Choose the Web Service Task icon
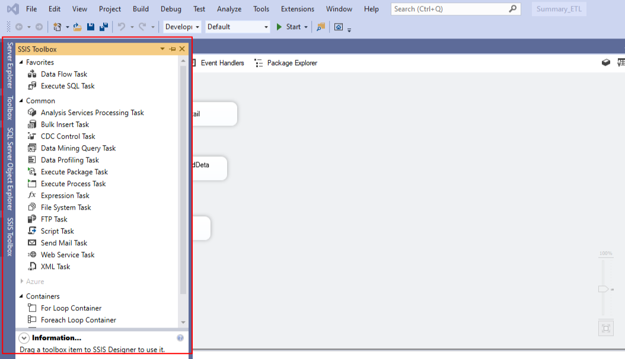 32,255
